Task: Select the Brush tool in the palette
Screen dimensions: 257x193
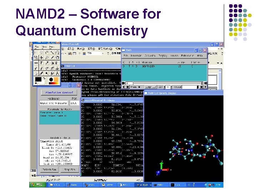Action: [x=41, y=68]
